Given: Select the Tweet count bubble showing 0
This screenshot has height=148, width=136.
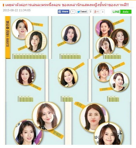Looking at the screenshot, I should [x=90, y=12].
